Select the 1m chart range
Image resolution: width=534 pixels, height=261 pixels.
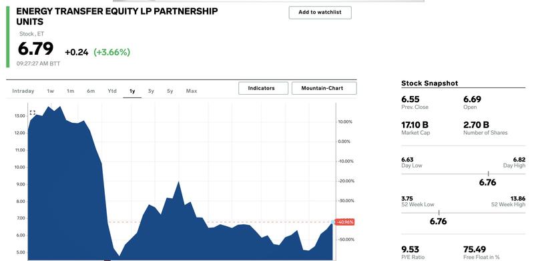coord(70,91)
